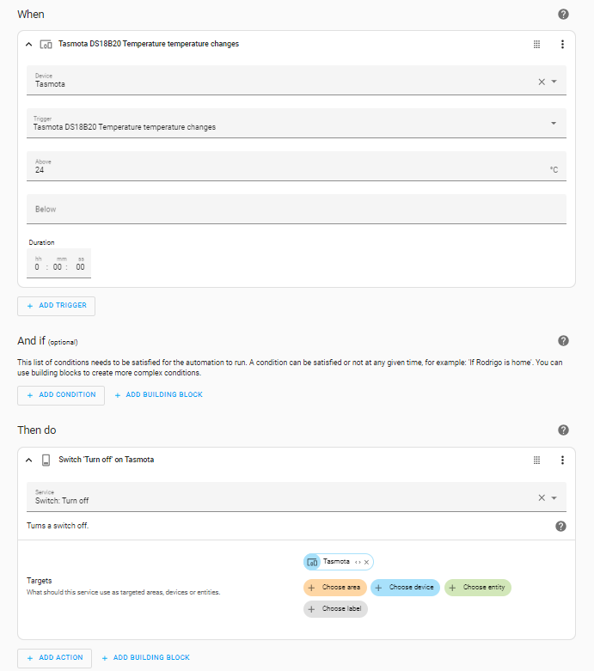Viewport: 594px width, 671px height.
Task: Click the Below temperature input field
Action: (297, 209)
